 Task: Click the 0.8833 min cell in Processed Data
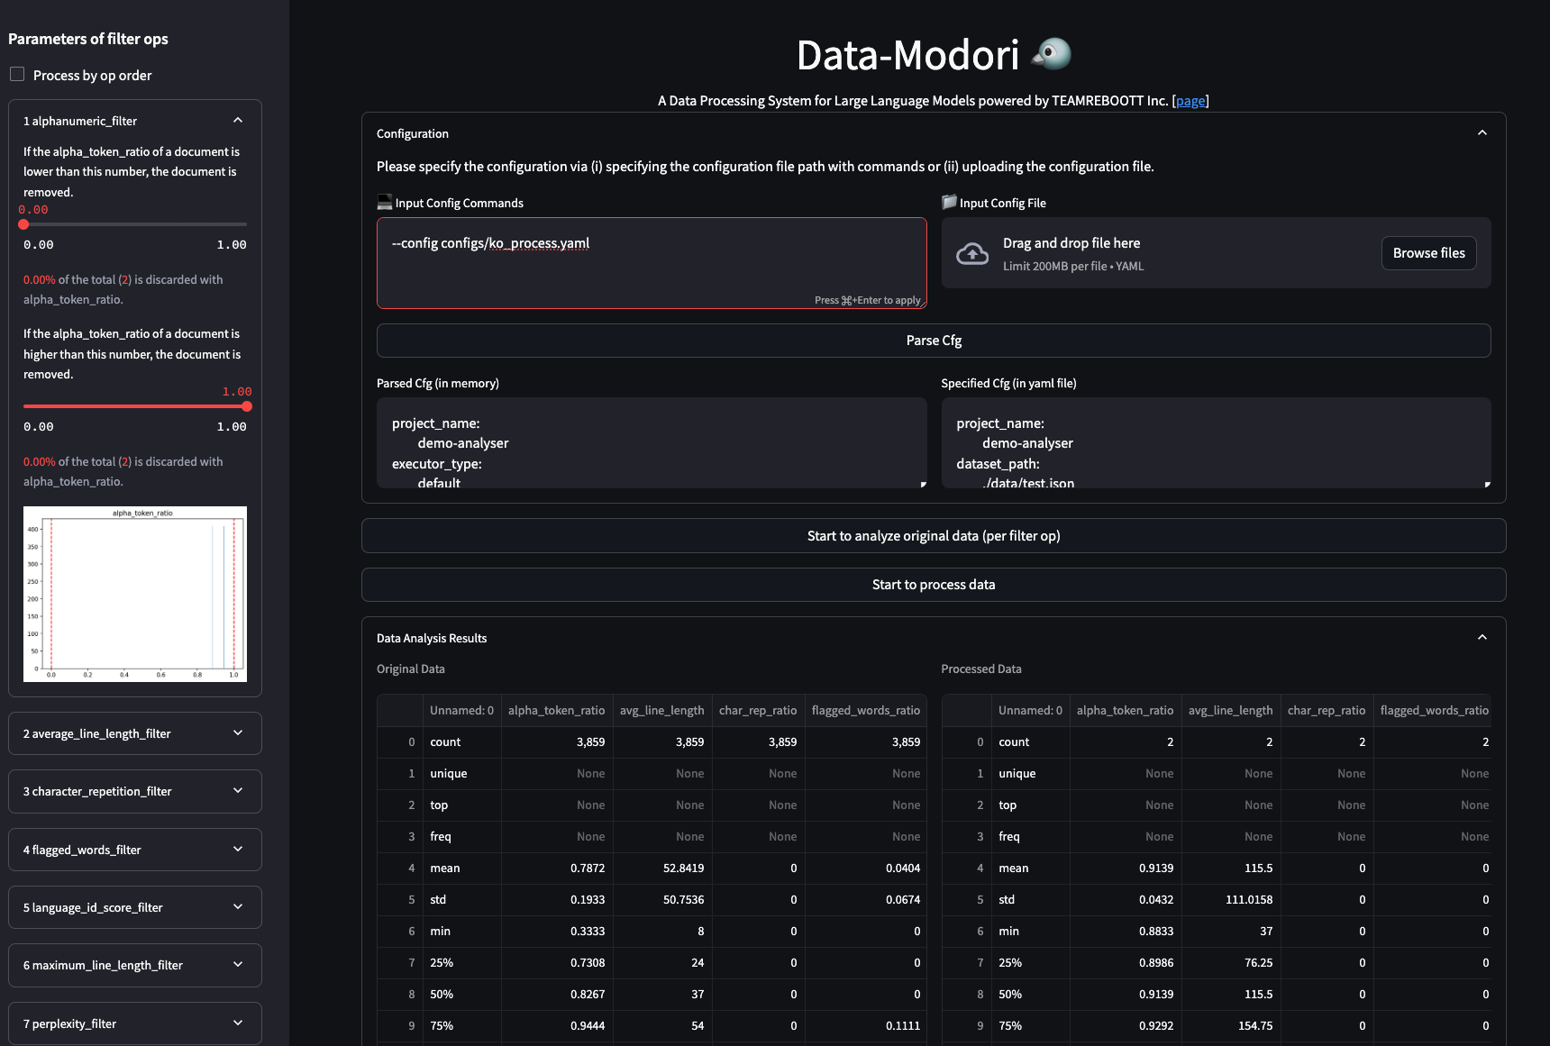[1126, 932]
